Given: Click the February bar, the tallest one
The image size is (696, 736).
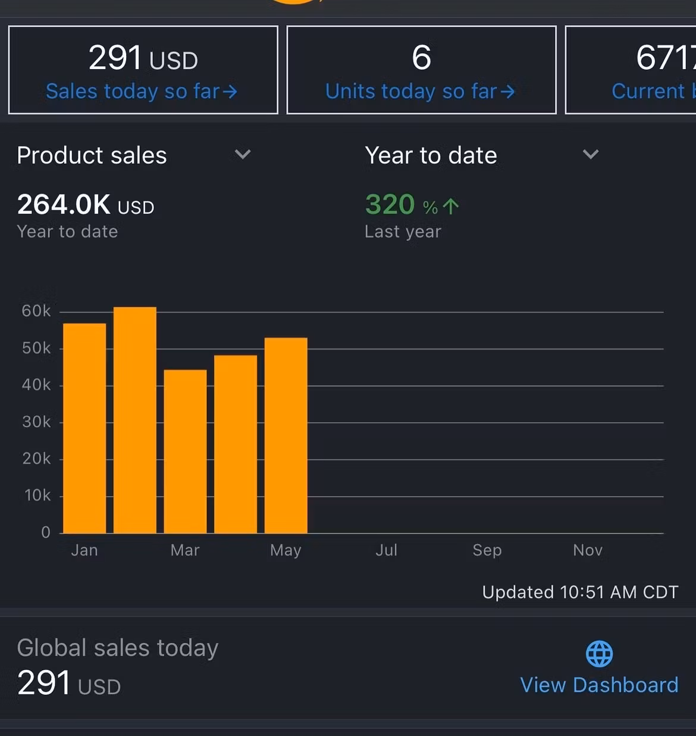Looking at the screenshot, I should (135, 420).
